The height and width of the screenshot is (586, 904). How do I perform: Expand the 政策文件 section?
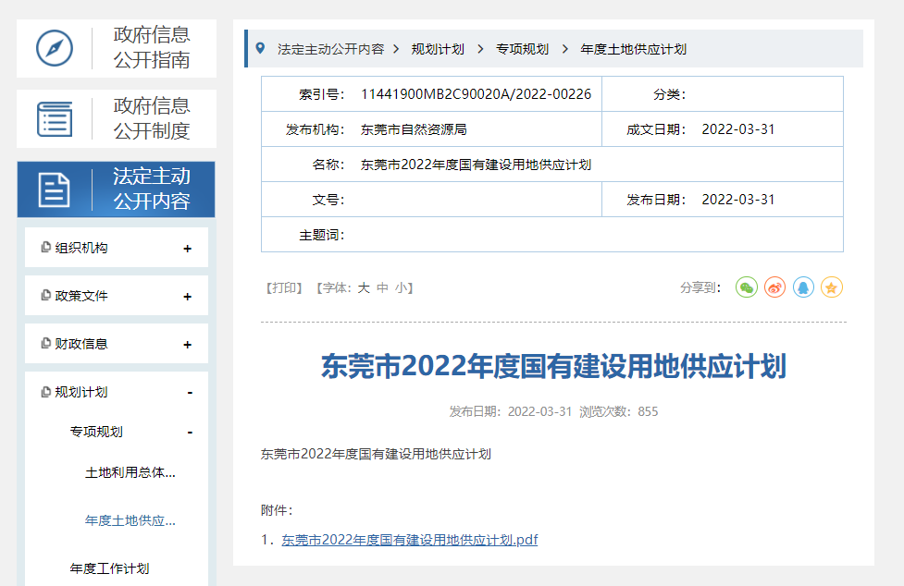(x=188, y=297)
